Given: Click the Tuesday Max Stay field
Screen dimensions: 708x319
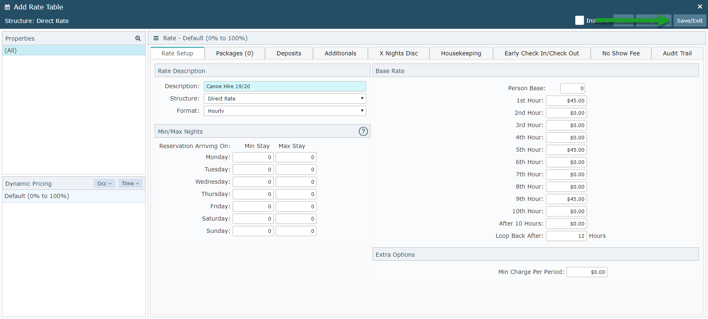Looking at the screenshot, I should tap(296, 170).
